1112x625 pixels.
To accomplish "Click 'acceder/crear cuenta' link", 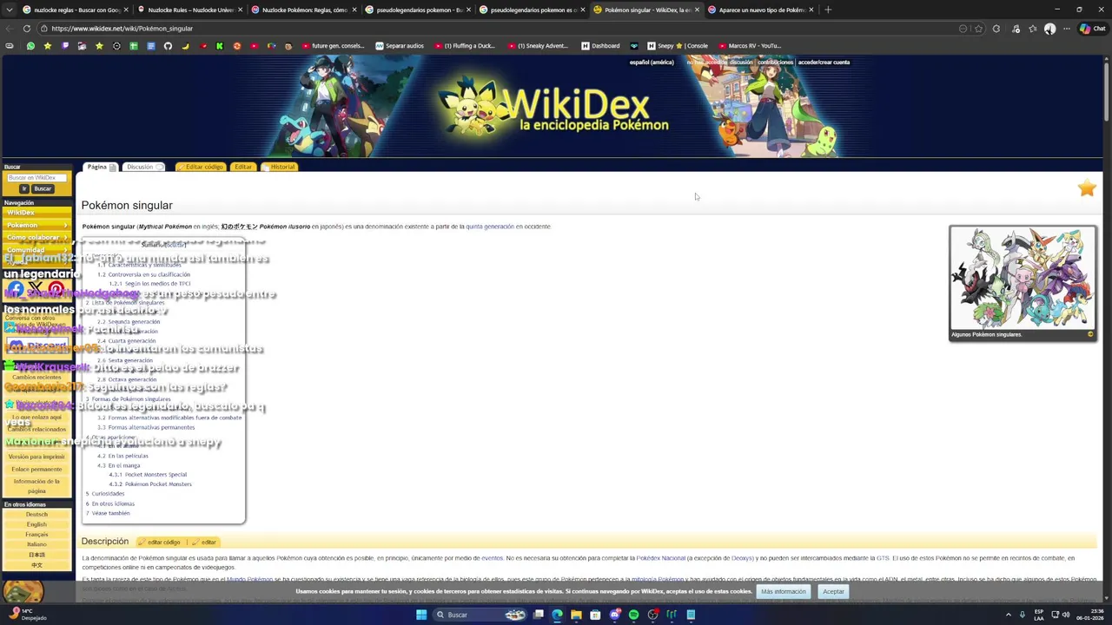I will pos(824,62).
